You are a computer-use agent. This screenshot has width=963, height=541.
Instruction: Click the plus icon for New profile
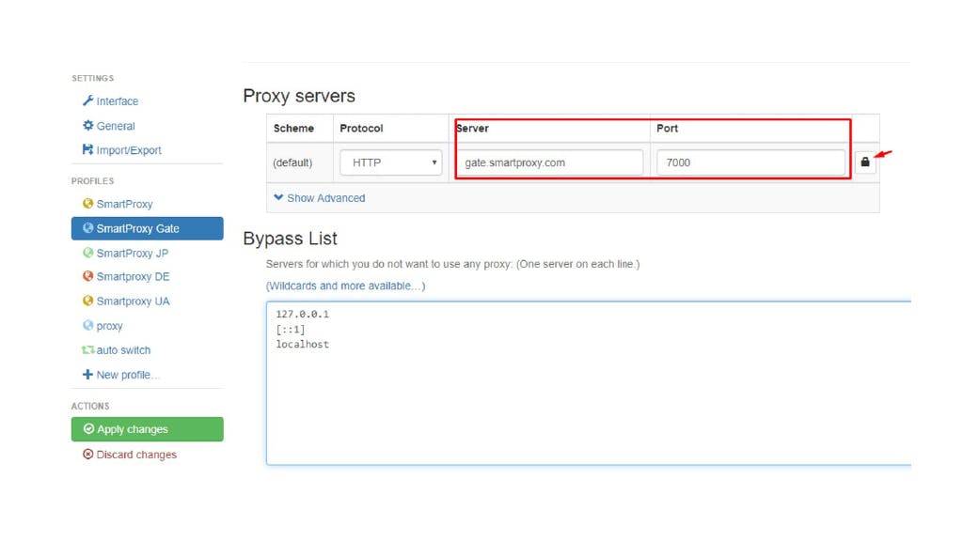(x=87, y=374)
